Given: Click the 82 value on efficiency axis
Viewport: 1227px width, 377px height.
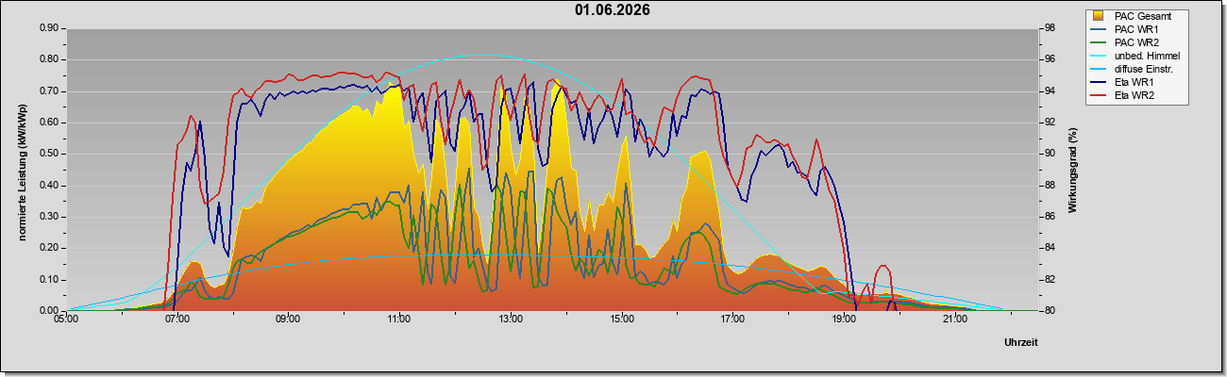Looking at the screenshot, I should pyautogui.click(x=1049, y=280).
